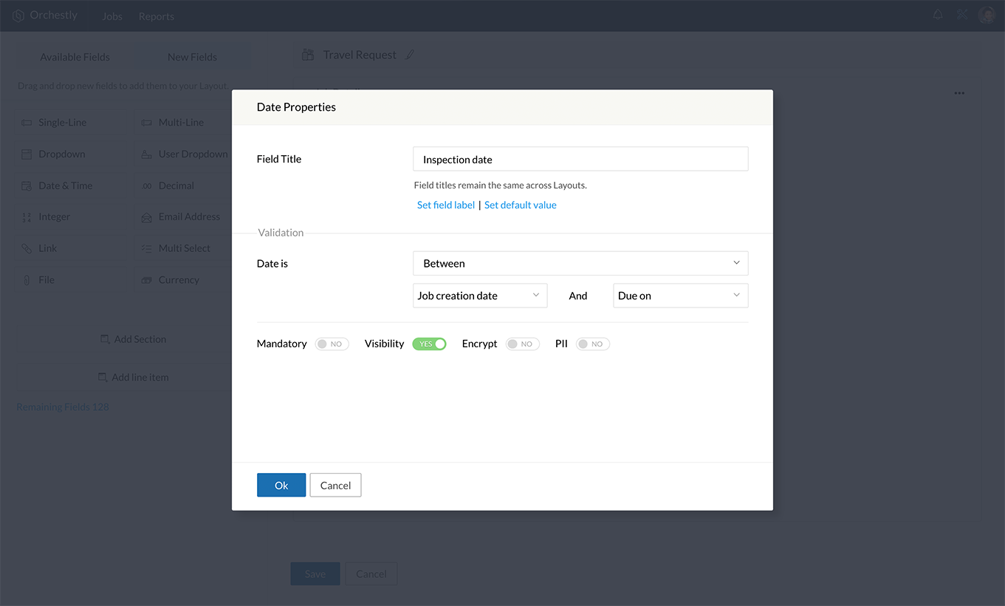
Task: Click the Orchestly logo icon
Action: [18, 16]
